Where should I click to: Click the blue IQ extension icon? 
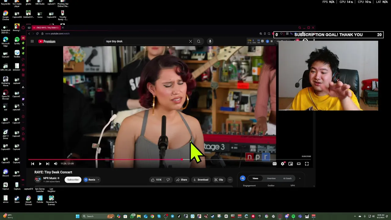coord(243,178)
